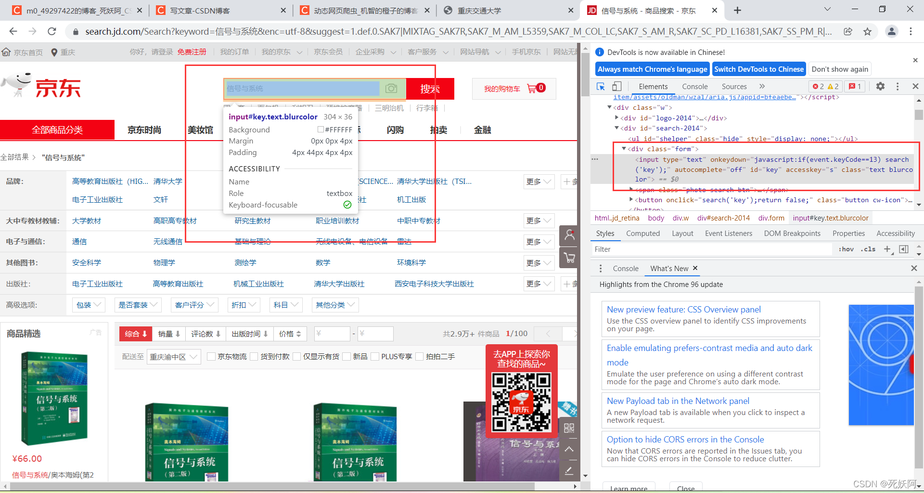Click the ¥66.00 signals book thumbnail
Screen dimensions: 924x493
(x=54, y=398)
